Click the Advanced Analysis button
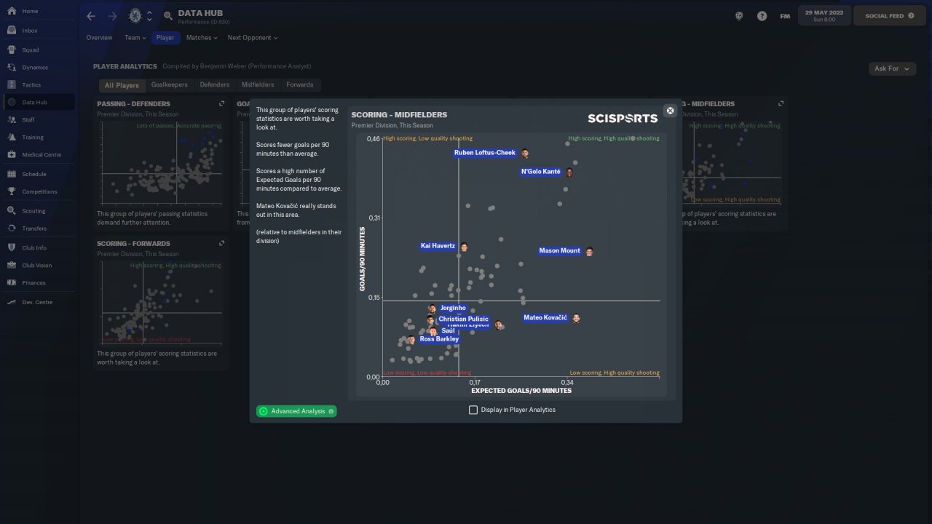The height and width of the screenshot is (524, 932). click(296, 412)
